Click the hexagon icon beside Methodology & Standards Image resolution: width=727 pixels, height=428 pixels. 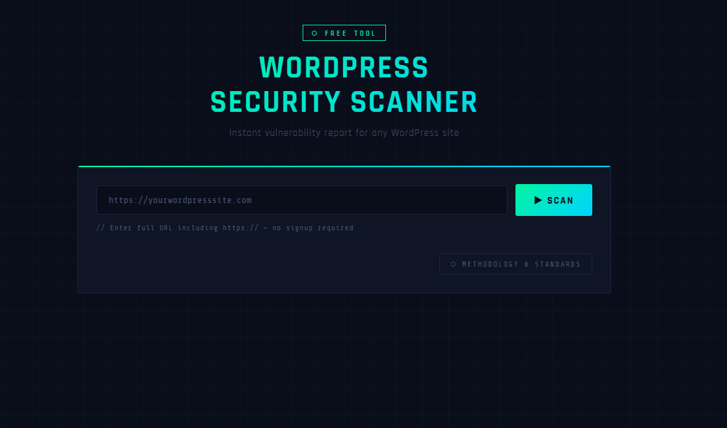coord(453,265)
